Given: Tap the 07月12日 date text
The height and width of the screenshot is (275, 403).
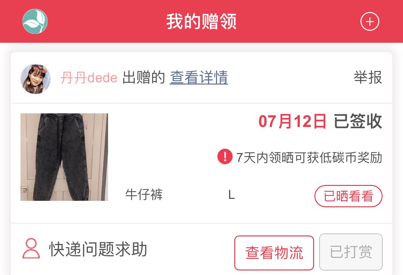Looking at the screenshot, I should [x=292, y=122].
